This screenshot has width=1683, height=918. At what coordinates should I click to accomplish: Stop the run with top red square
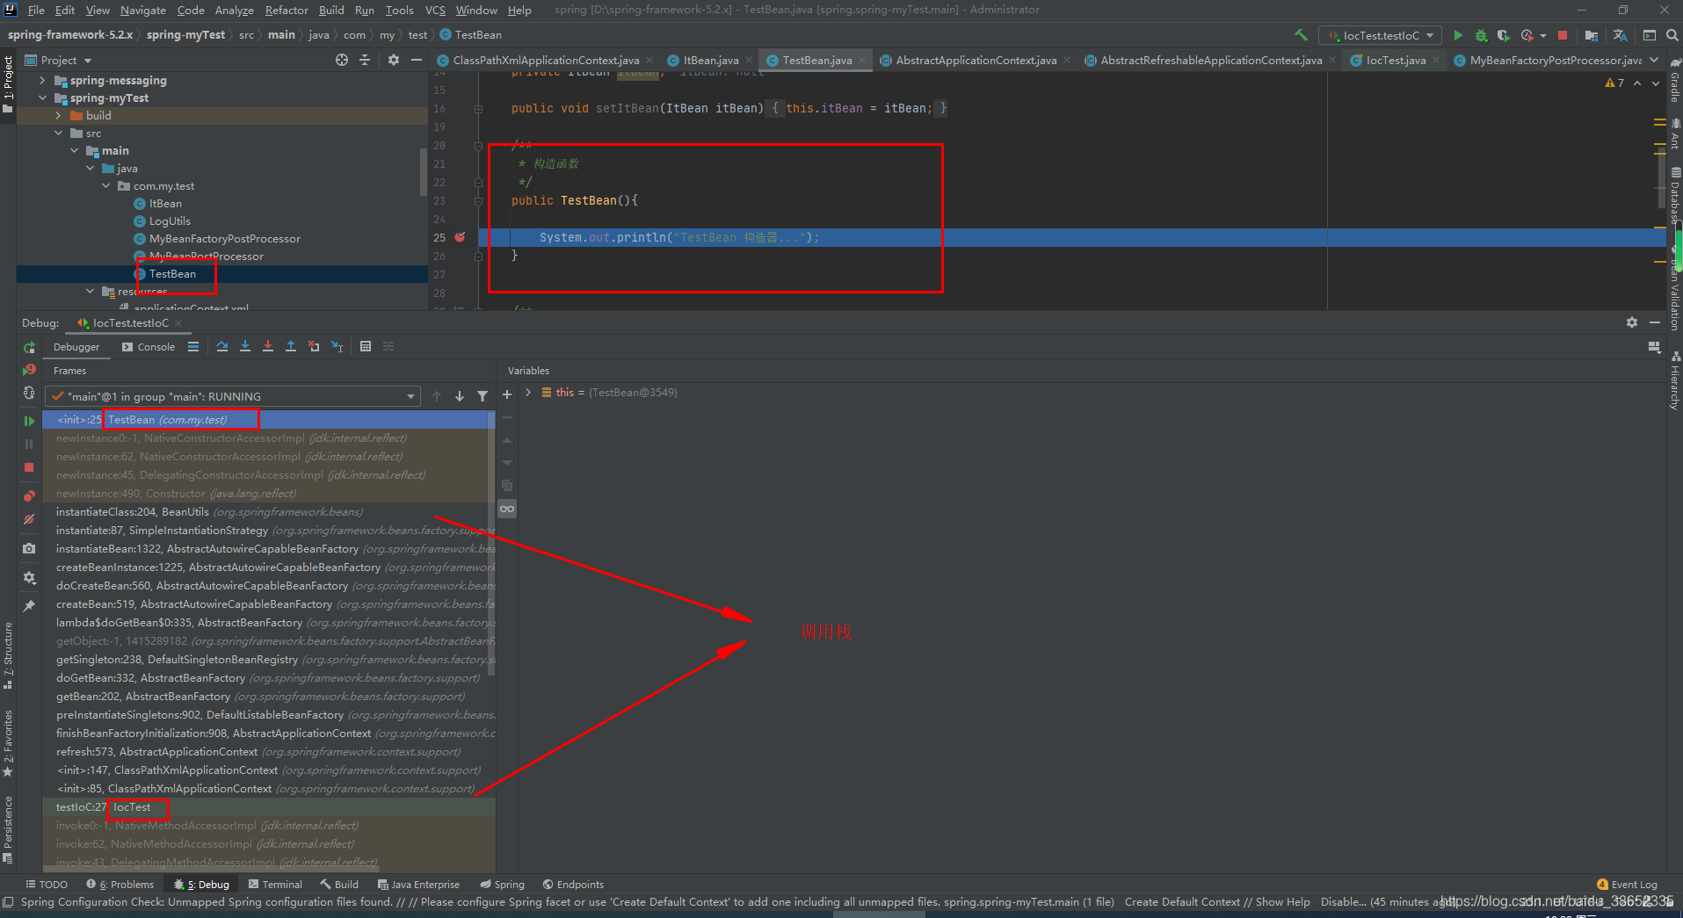point(1563,35)
